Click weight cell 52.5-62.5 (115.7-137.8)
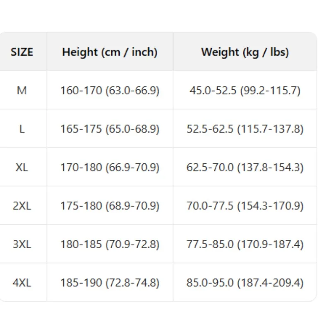The height and width of the screenshot is (331, 331). (245, 129)
